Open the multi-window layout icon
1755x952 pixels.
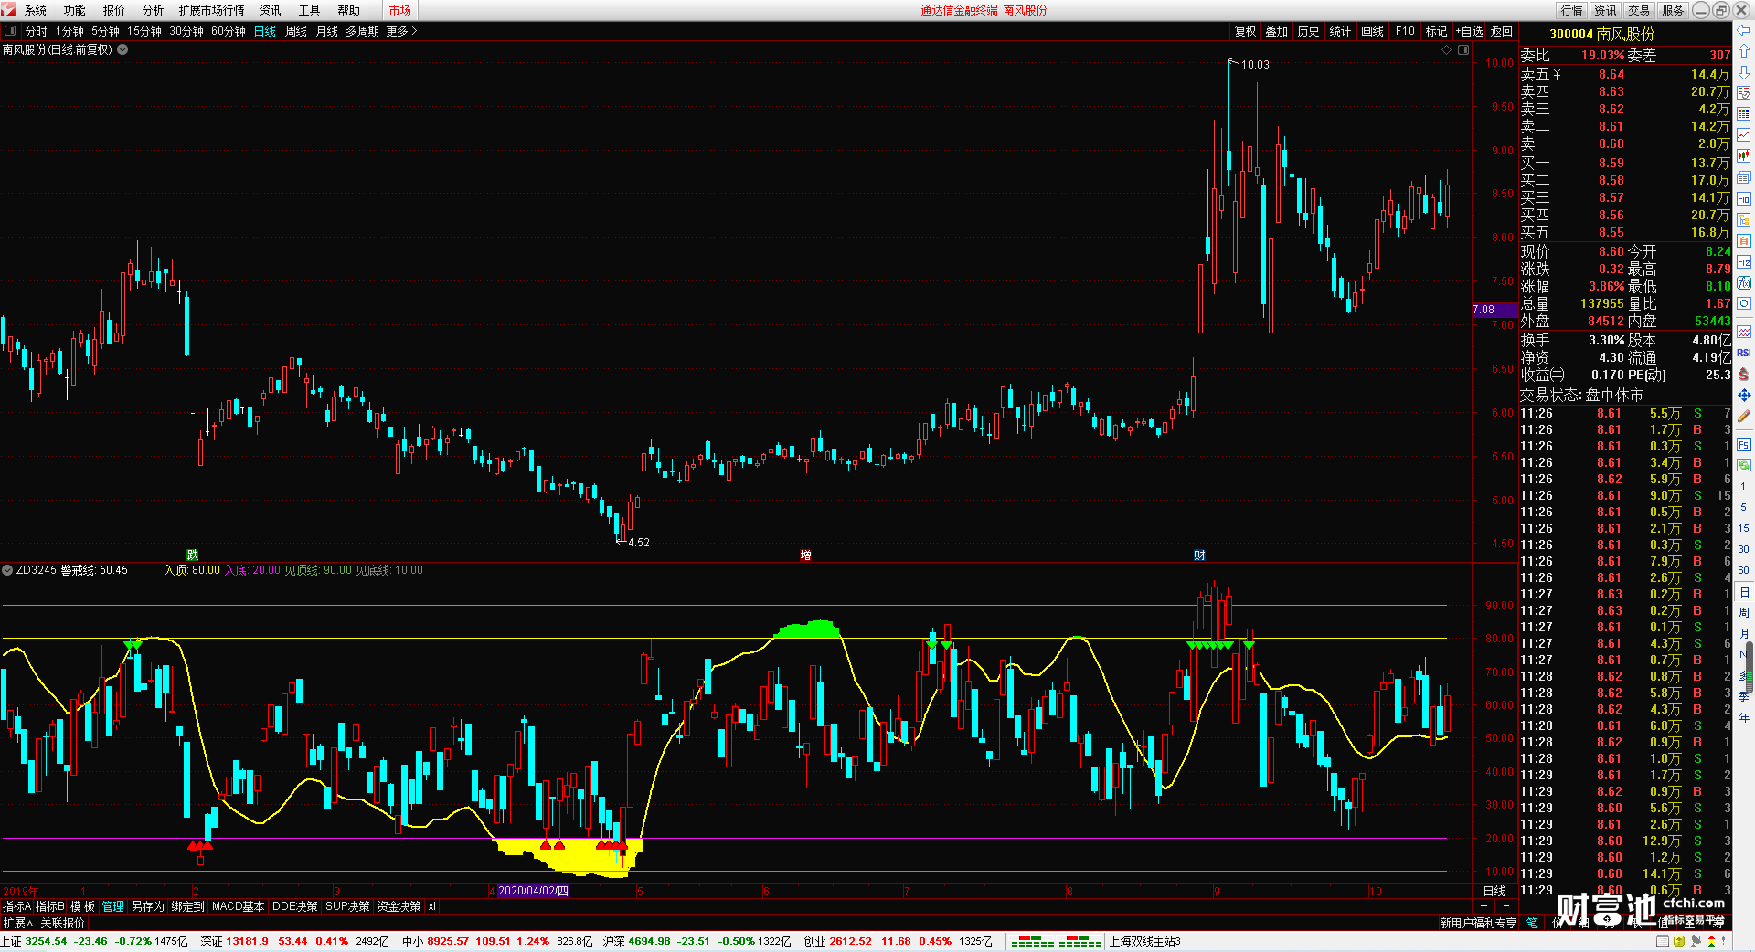click(x=1744, y=178)
